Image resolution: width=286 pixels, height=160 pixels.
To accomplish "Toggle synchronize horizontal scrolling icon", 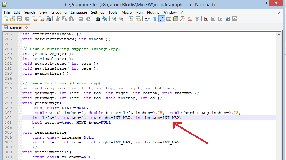I will (x=138, y=19).
